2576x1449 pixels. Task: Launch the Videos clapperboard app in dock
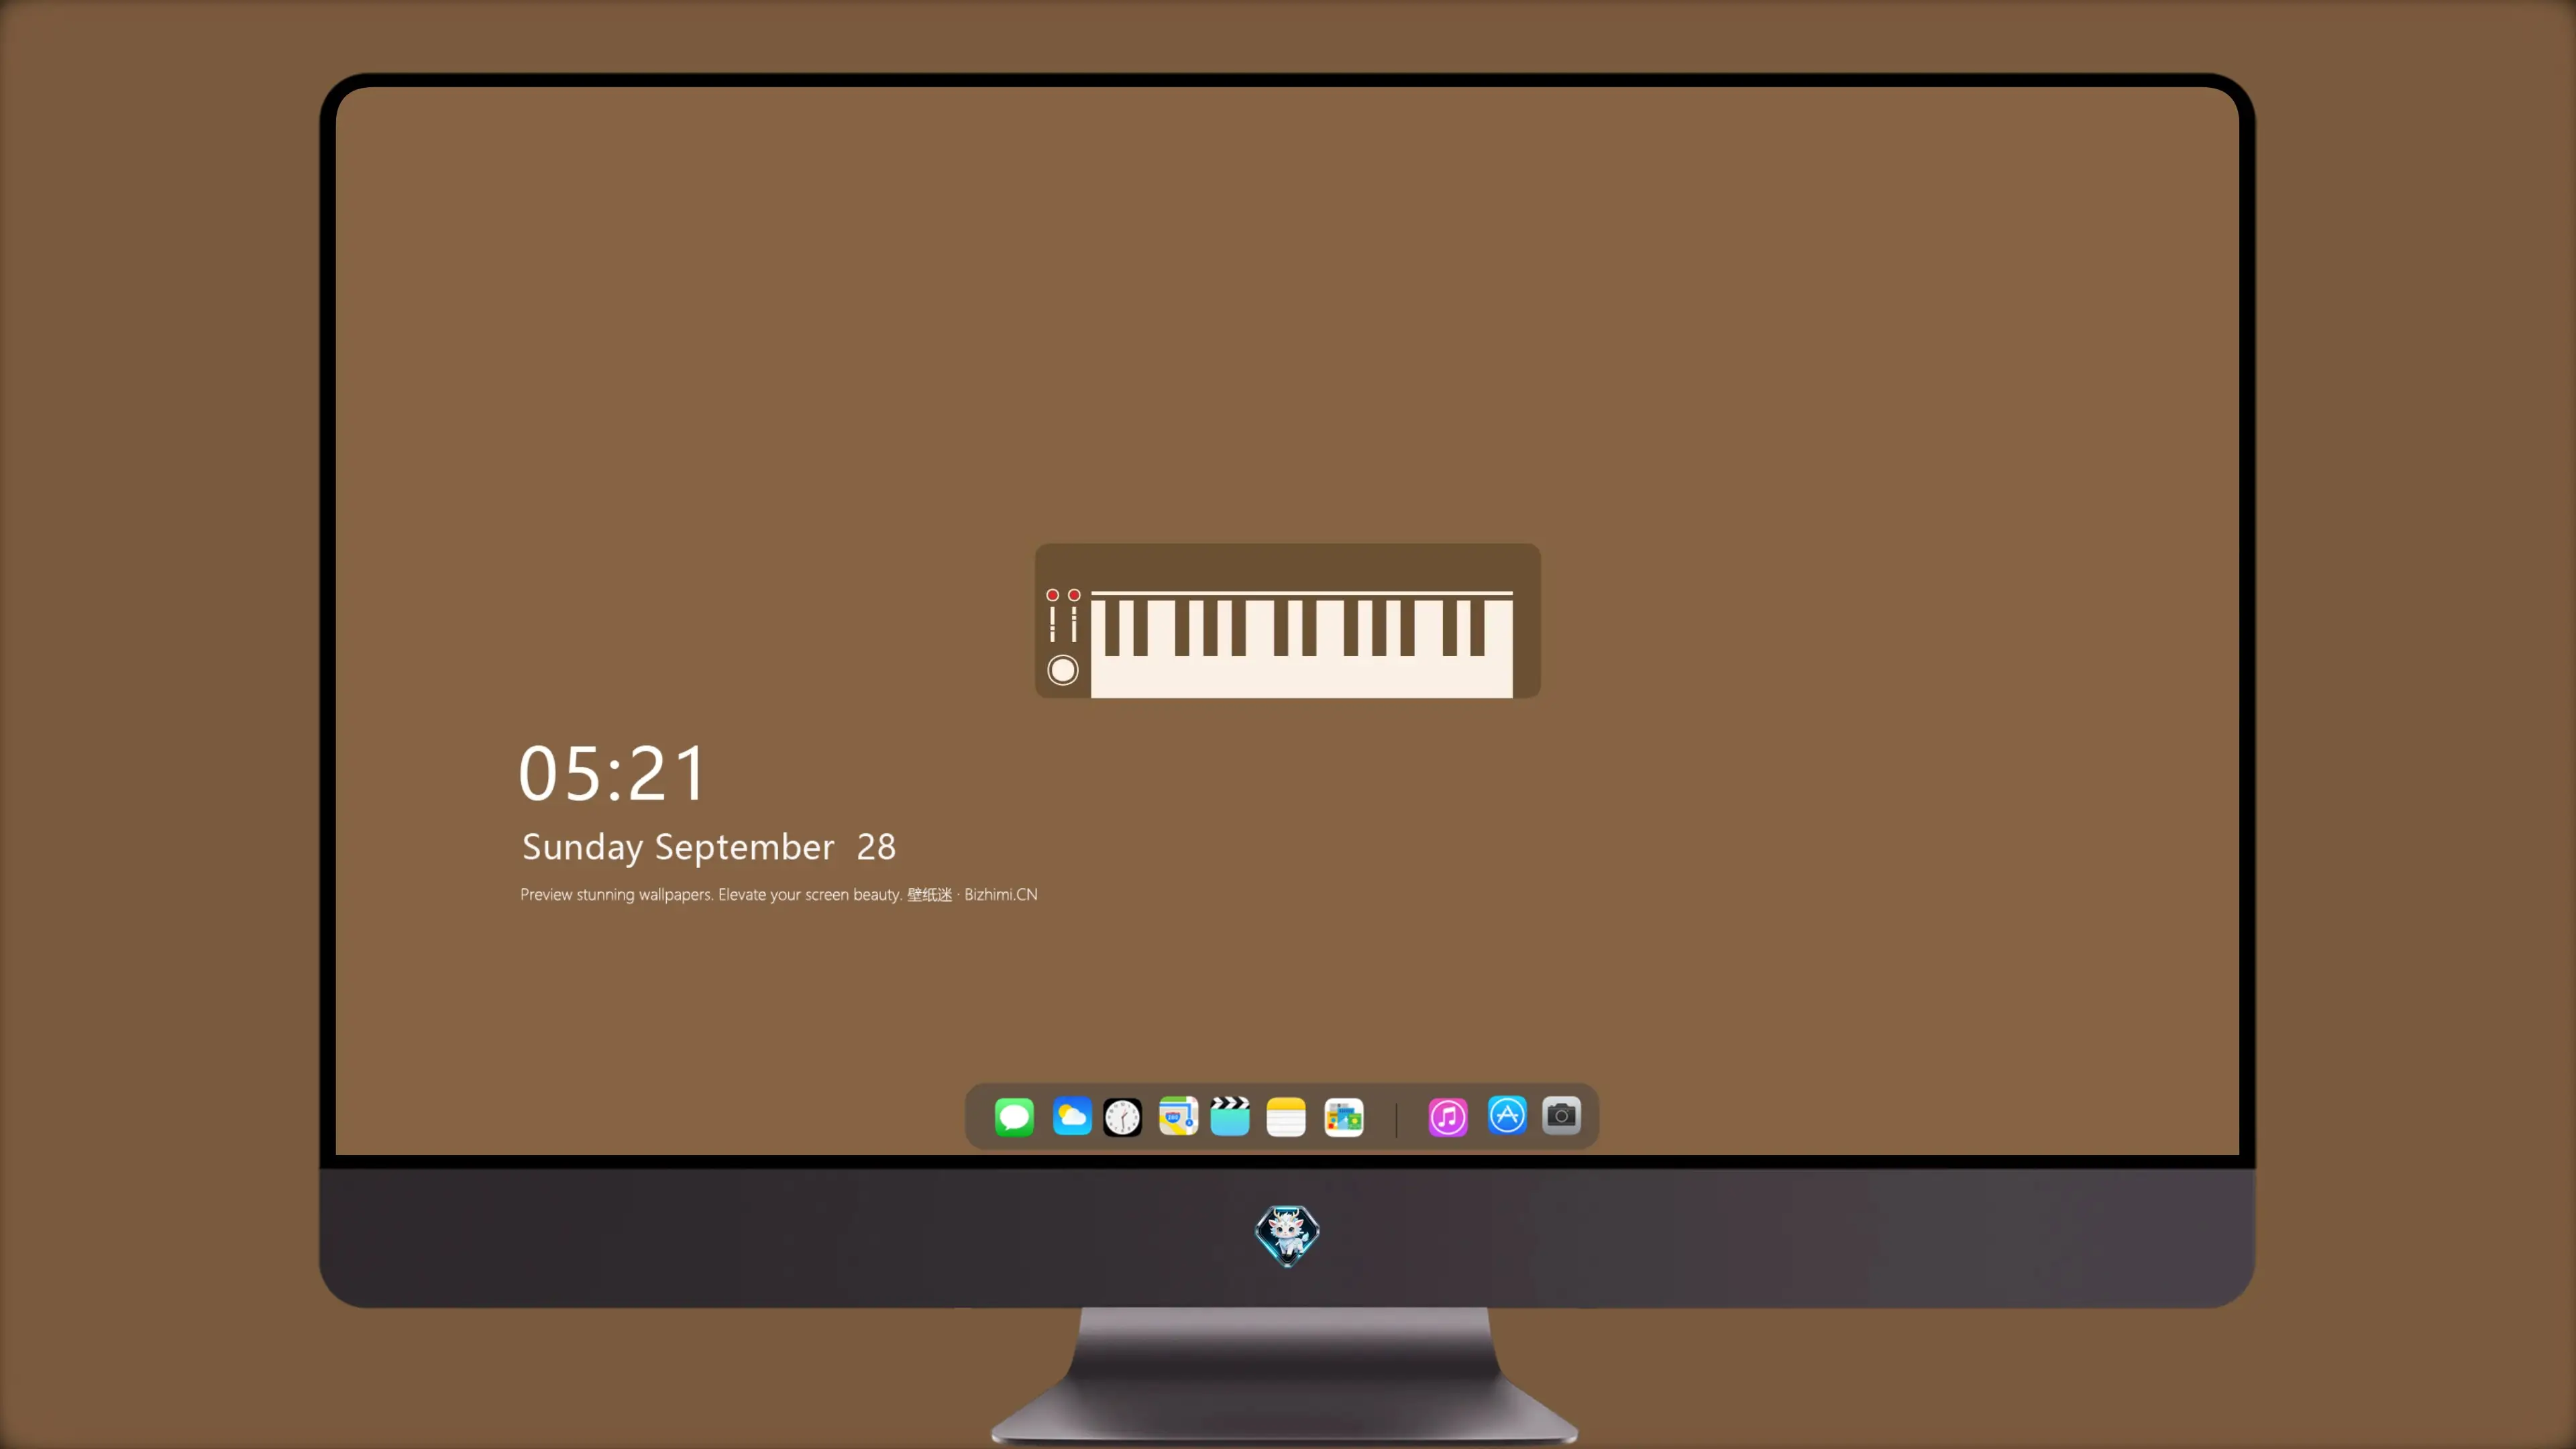[1230, 1117]
